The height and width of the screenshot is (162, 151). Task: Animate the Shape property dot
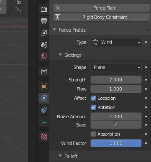point(146,67)
